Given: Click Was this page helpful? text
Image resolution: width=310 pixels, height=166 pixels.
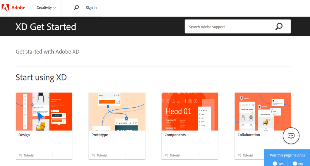Looking at the screenshot, I should point(288,155).
